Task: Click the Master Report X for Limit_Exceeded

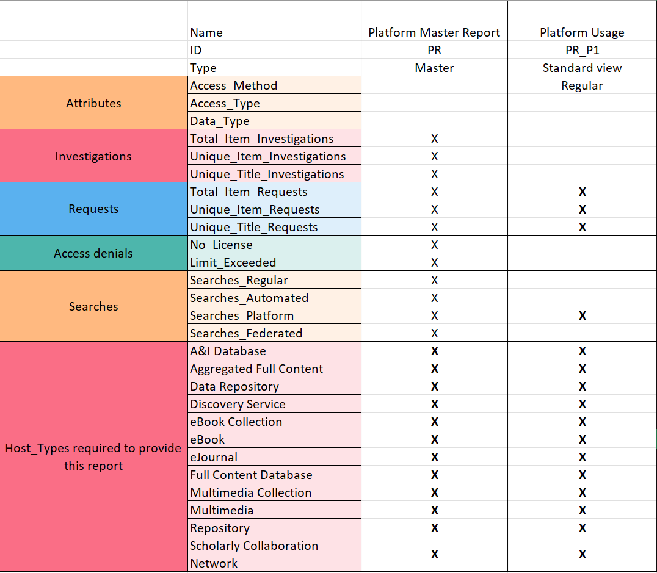Action: [434, 262]
